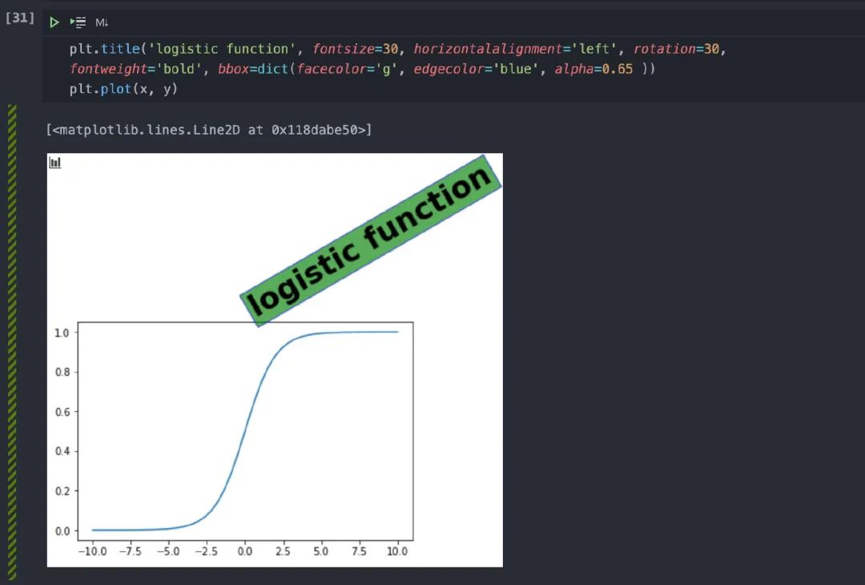Convert cell to Markdown via M↓ icon

pyautogui.click(x=102, y=22)
